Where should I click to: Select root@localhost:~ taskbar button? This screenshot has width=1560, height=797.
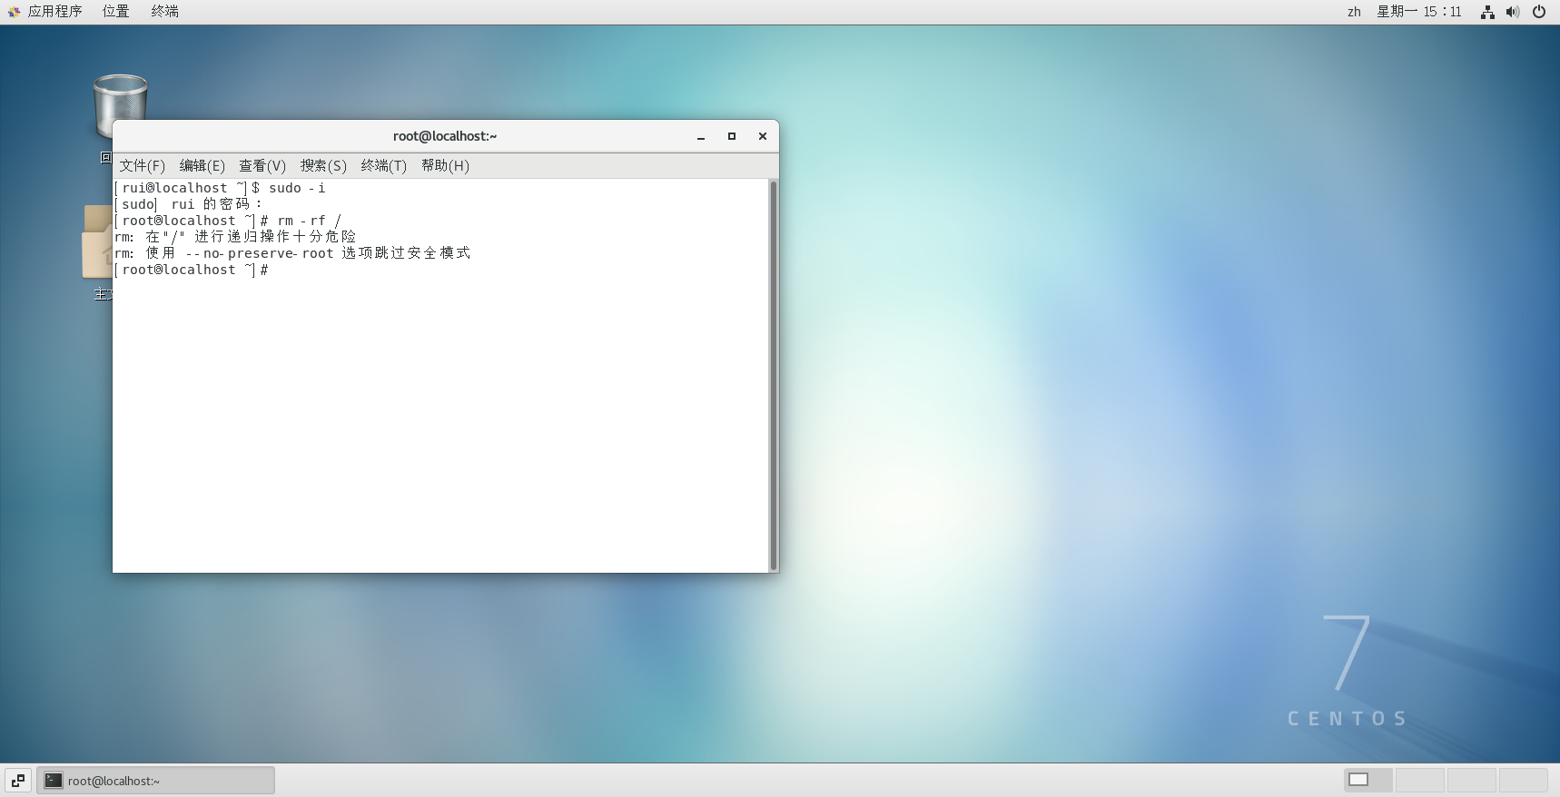click(x=155, y=781)
